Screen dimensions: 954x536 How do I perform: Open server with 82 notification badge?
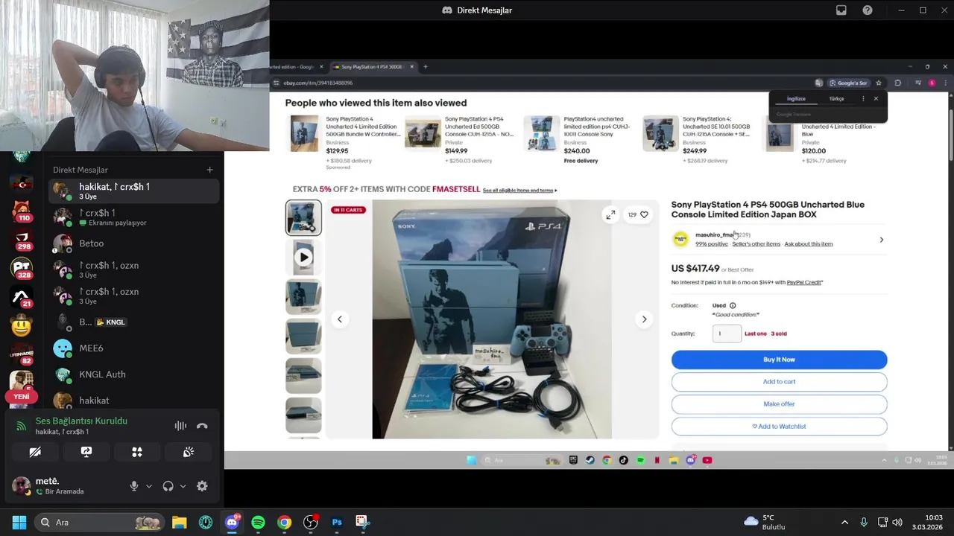click(x=22, y=354)
